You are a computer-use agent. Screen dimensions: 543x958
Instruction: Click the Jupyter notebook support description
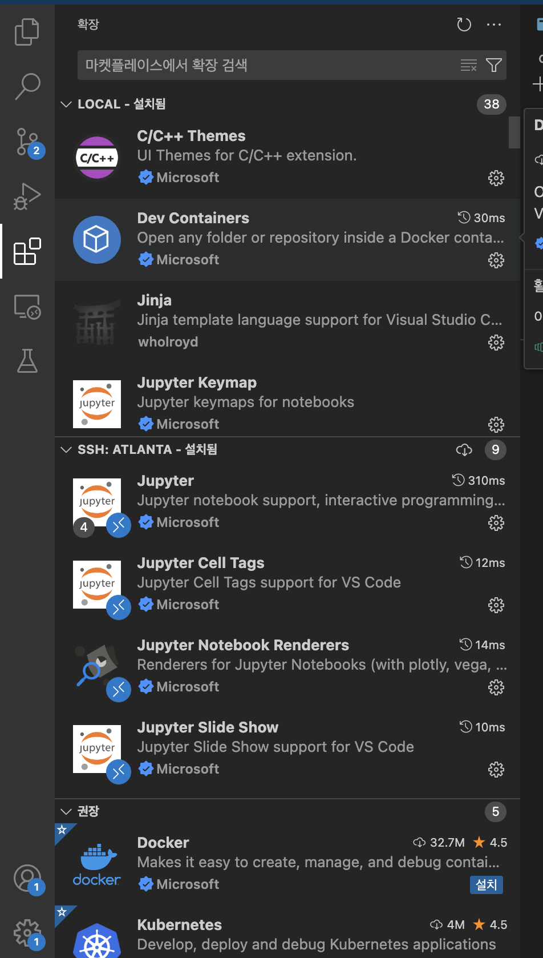tap(321, 500)
